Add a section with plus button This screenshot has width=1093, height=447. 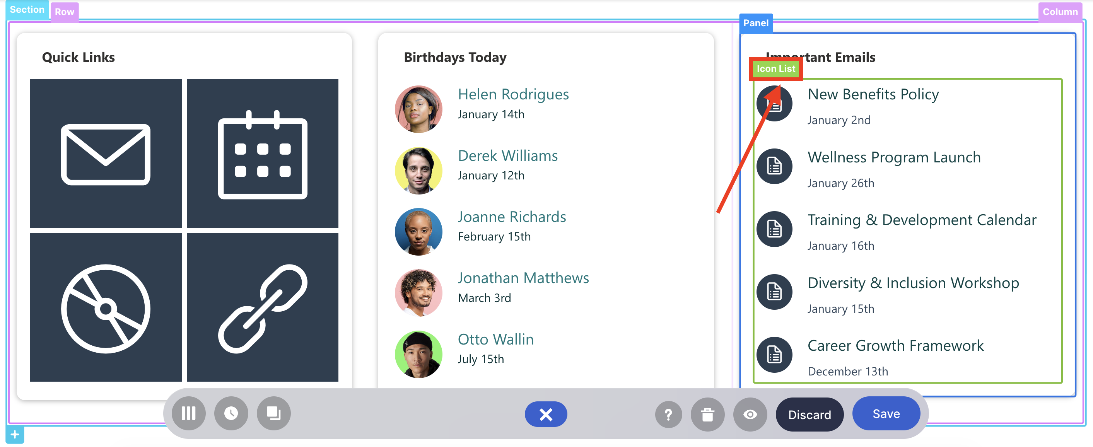pos(14,435)
